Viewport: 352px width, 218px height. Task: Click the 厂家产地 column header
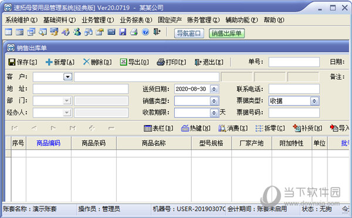click(252, 143)
